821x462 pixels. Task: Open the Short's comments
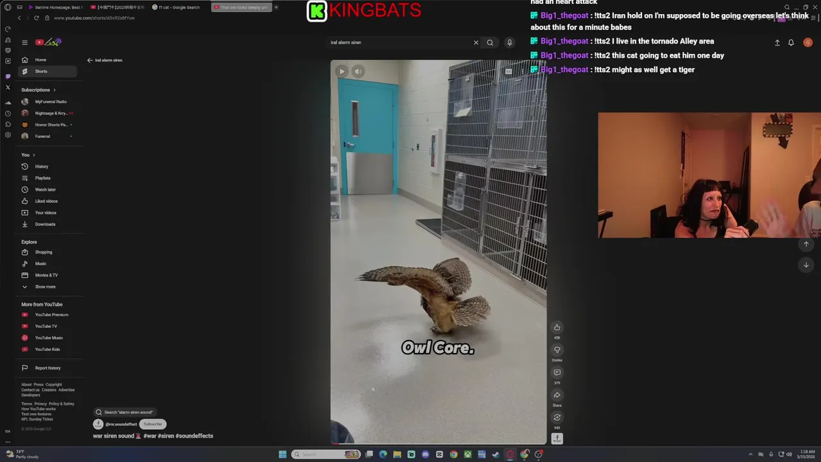(x=557, y=372)
